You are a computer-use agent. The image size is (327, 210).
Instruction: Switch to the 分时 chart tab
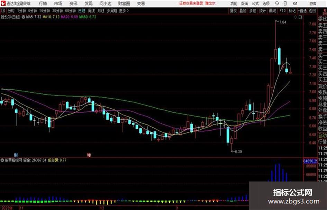(11, 11)
